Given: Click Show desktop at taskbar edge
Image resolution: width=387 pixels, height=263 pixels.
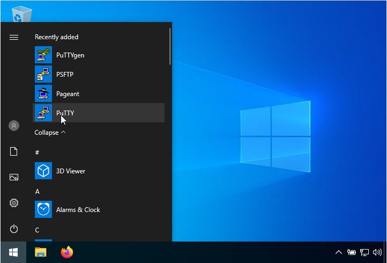Looking at the screenshot, I should tap(385, 252).
